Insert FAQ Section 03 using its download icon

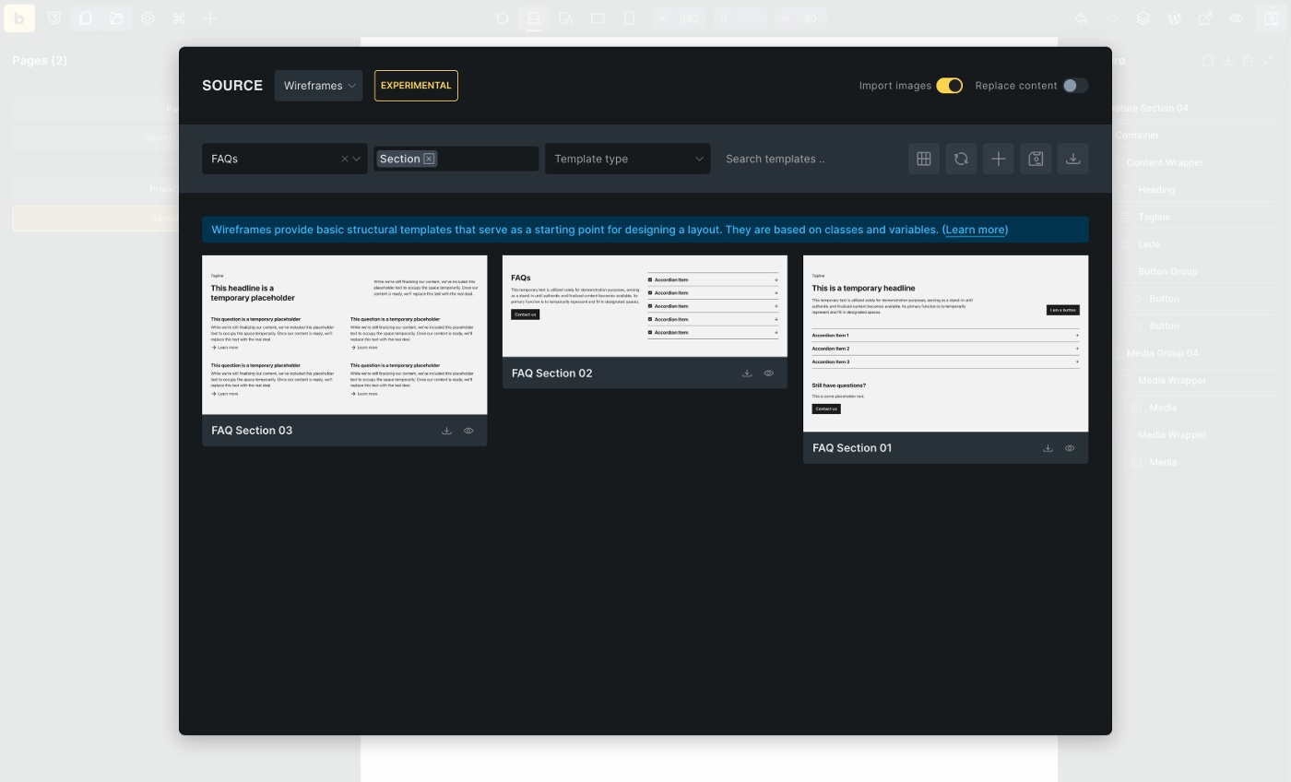pyautogui.click(x=446, y=431)
